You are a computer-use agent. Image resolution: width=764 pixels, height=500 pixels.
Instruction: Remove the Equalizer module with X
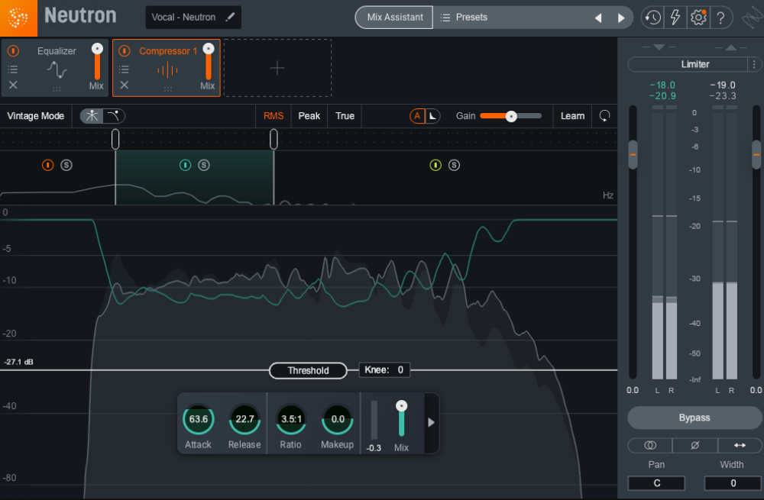tap(13, 85)
